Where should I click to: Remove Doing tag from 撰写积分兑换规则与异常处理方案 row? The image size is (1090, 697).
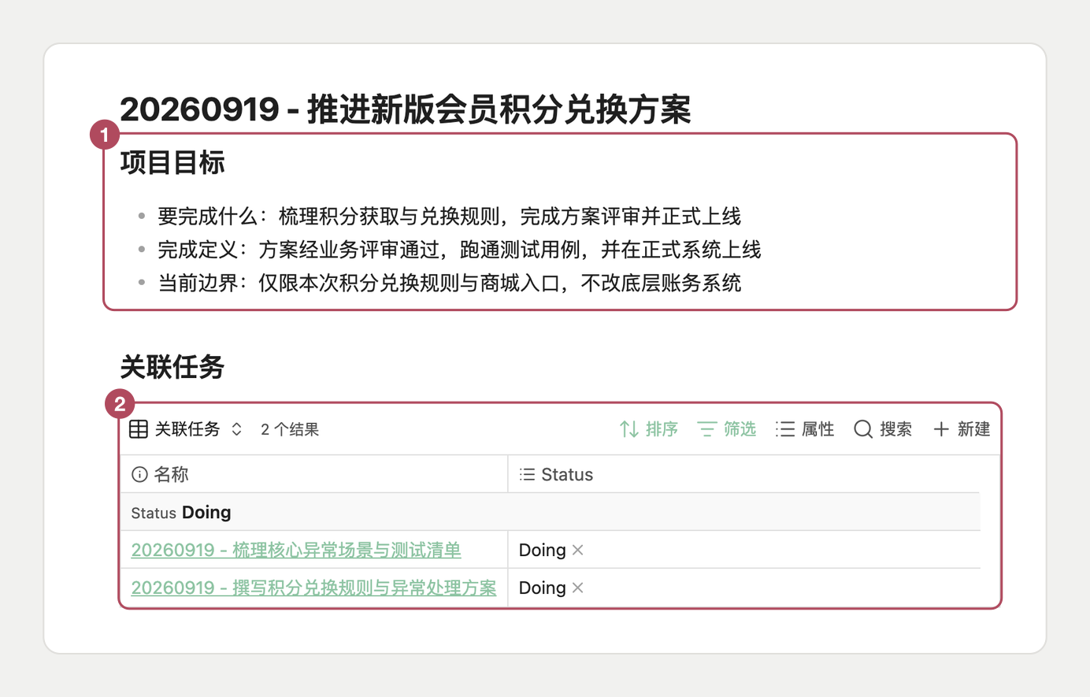tap(578, 588)
